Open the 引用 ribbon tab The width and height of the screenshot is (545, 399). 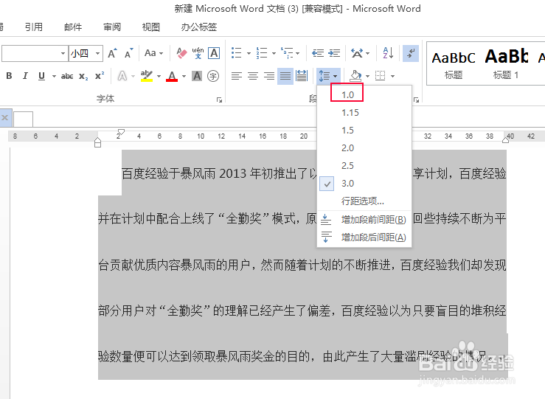34,27
